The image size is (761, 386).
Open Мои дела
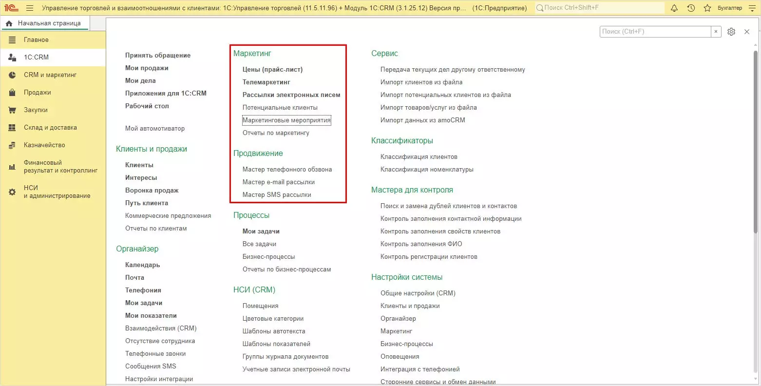point(140,81)
